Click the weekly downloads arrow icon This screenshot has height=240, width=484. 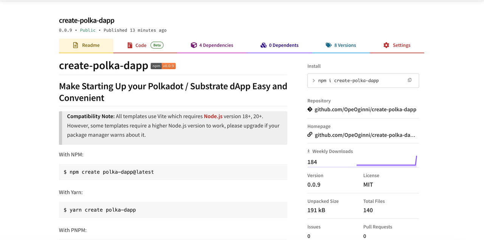[x=309, y=151]
